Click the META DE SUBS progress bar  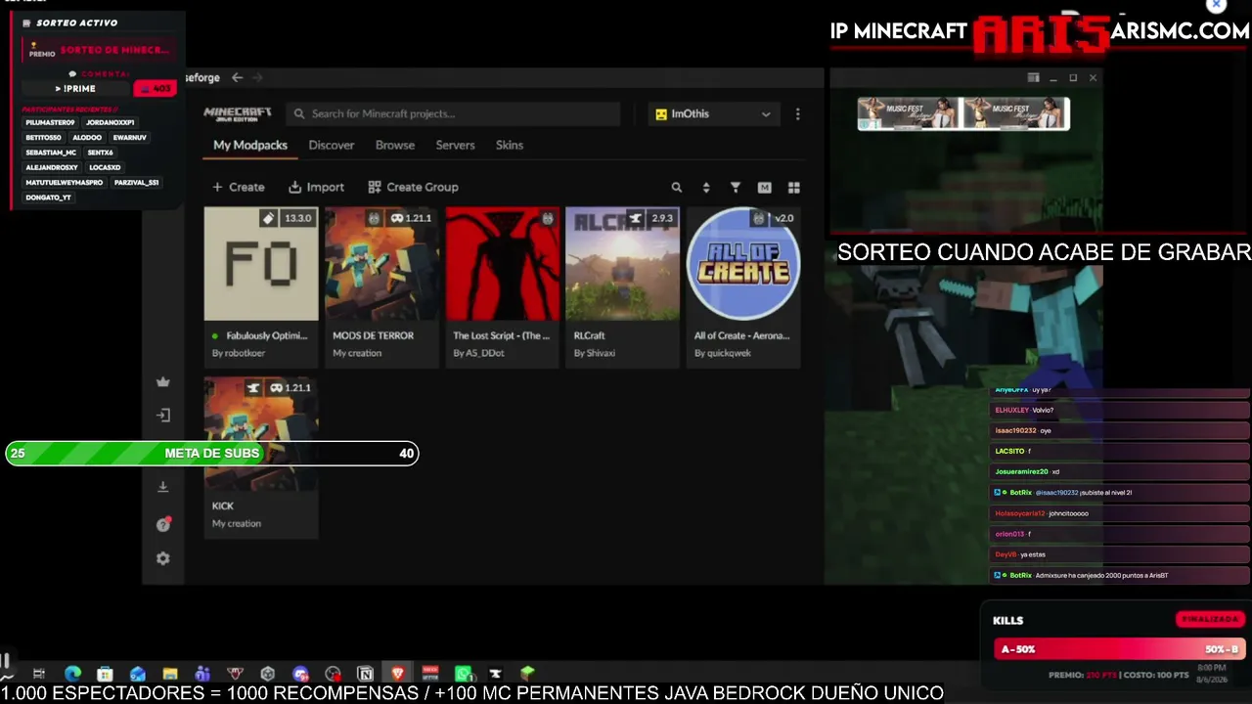coord(212,453)
